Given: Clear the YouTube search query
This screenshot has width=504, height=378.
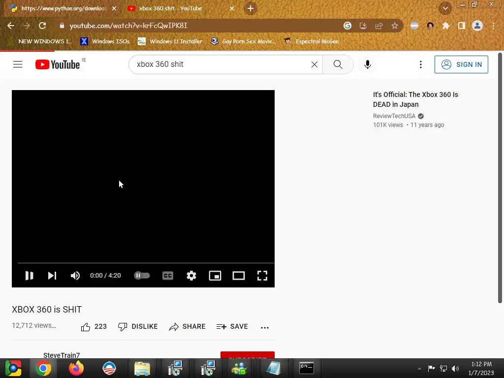Looking at the screenshot, I should coord(315,64).
